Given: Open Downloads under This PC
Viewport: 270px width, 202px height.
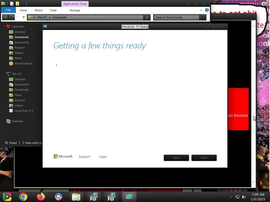Looking at the screenshot, I should point(22,90).
